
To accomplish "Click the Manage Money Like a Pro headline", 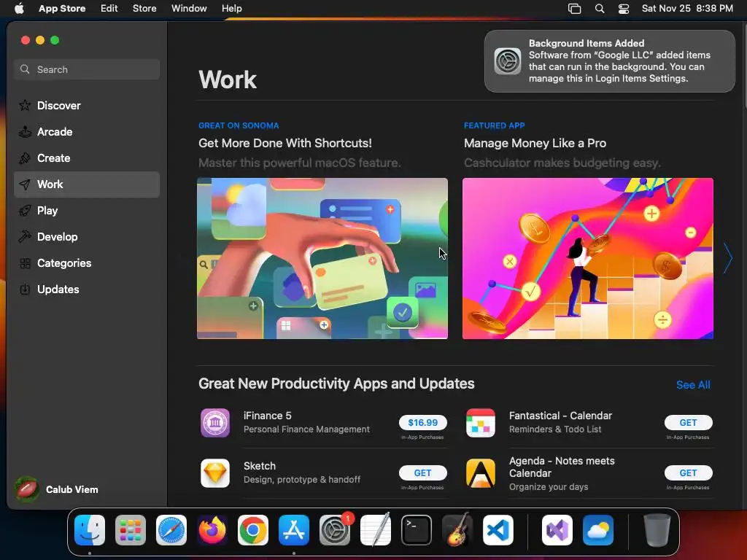I will [535, 144].
